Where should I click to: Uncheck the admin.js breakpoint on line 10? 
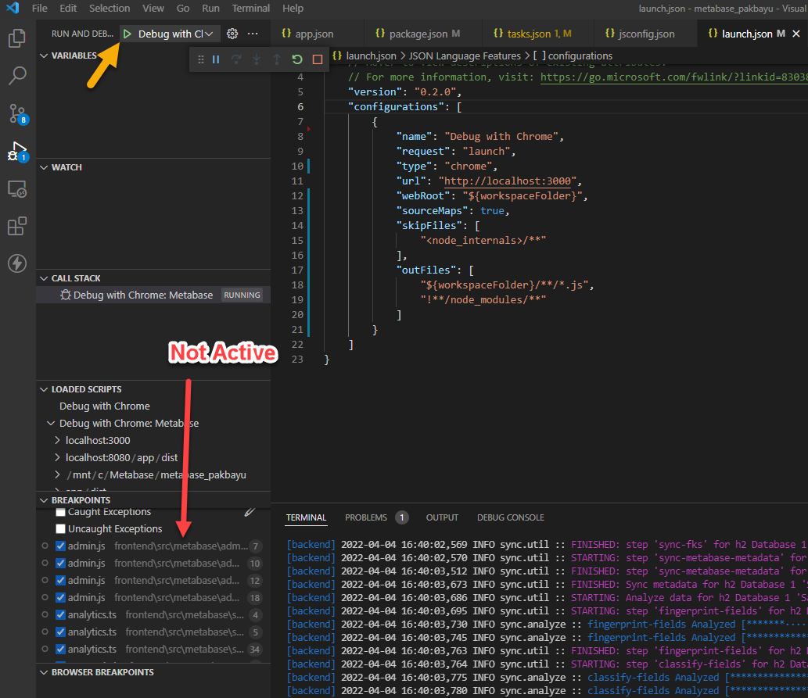pos(61,564)
